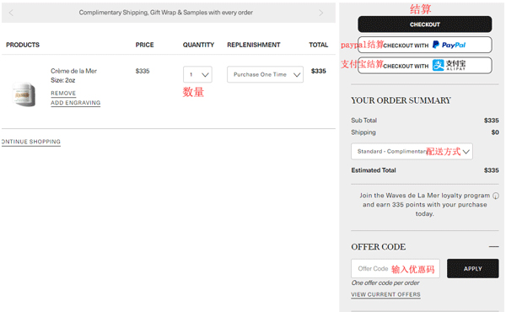Open the quantity dropdown
The image size is (506, 312).
(x=197, y=74)
